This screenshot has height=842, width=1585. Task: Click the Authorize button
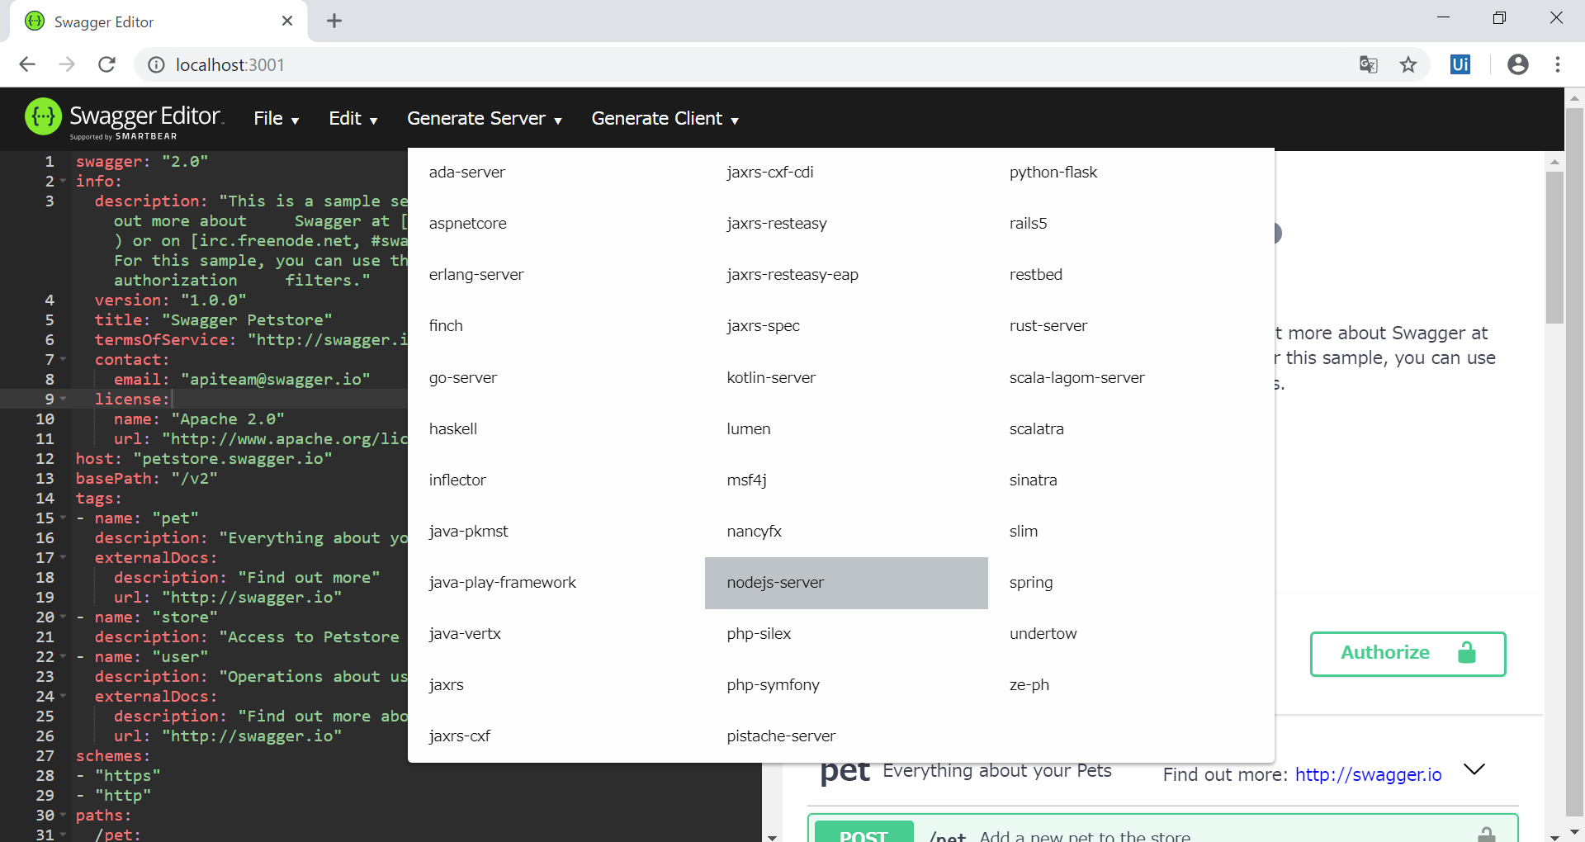(x=1385, y=653)
